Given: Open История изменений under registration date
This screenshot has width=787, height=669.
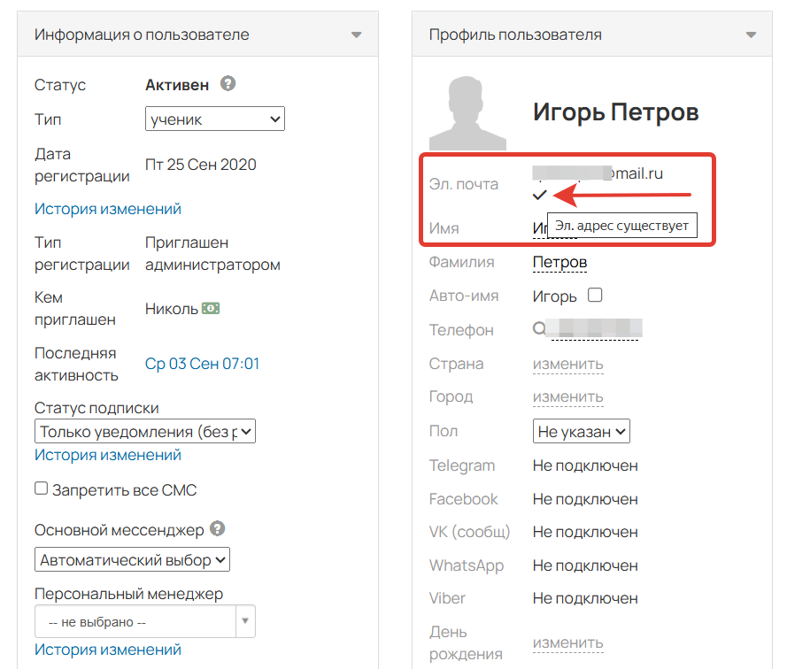Looking at the screenshot, I should tap(107, 209).
